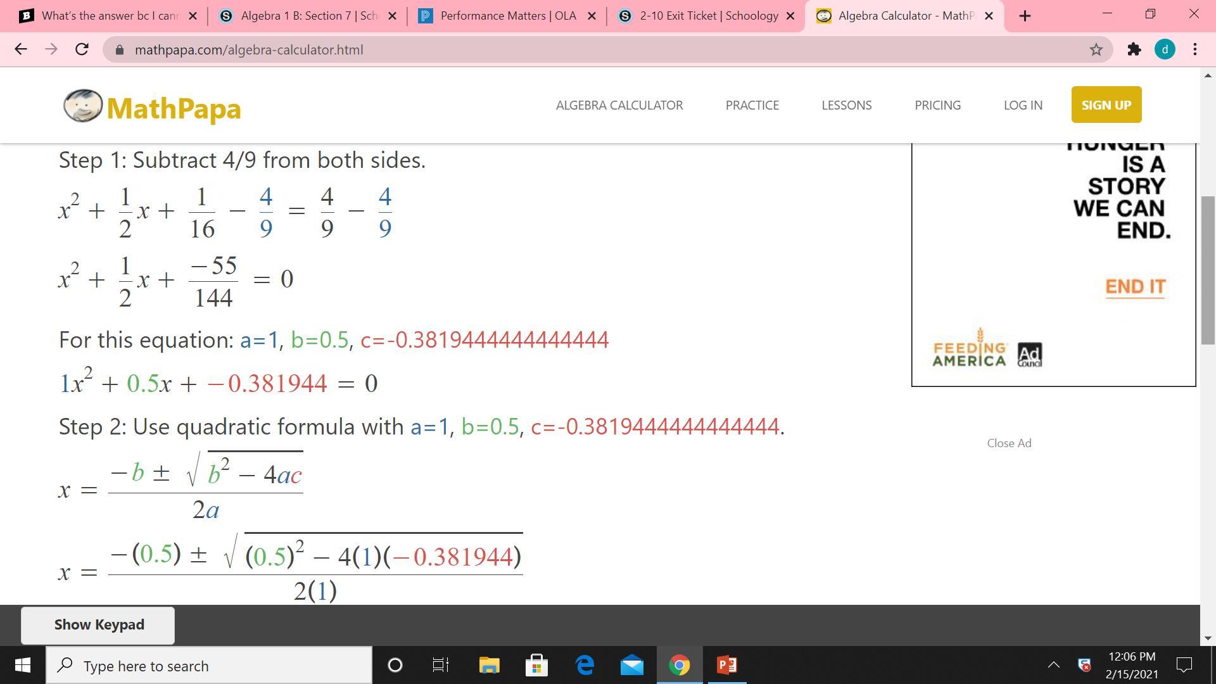Switch to Performance Matters OLA tab

pyautogui.click(x=508, y=16)
